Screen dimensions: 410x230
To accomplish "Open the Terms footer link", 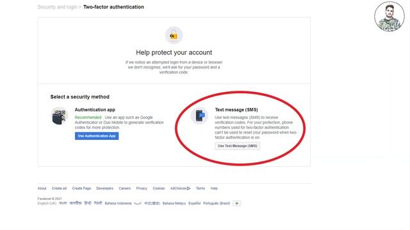I will pyautogui.click(x=201, y=188).
